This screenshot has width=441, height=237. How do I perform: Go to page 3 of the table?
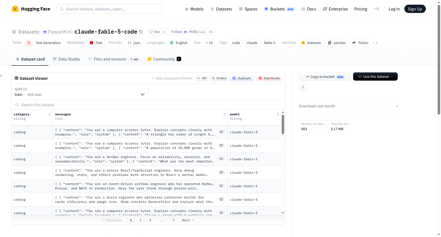150,220
